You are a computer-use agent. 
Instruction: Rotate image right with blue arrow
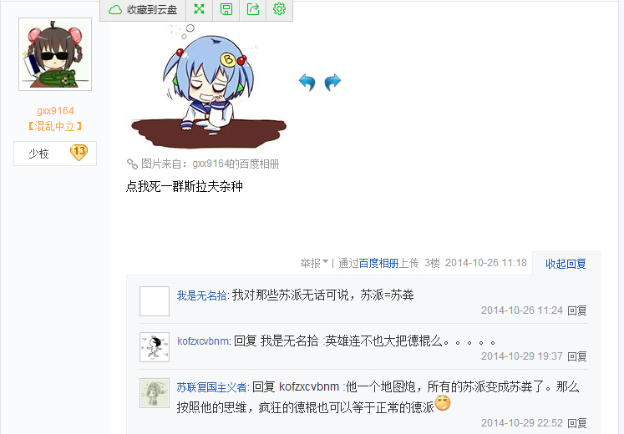pyautogui.click(x=332, y=83)
